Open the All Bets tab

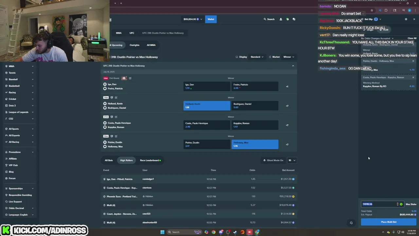[x=109, y=160]
